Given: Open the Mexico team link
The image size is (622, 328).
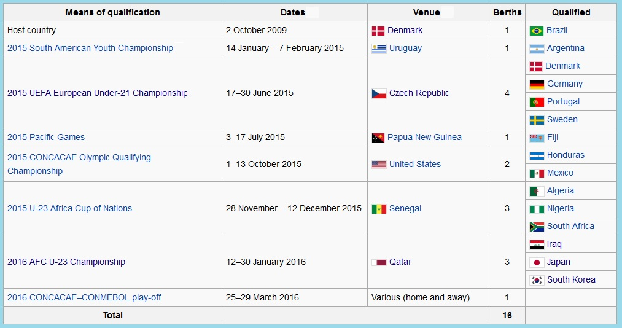Looking at the screenshot, I should coord(560,173).
